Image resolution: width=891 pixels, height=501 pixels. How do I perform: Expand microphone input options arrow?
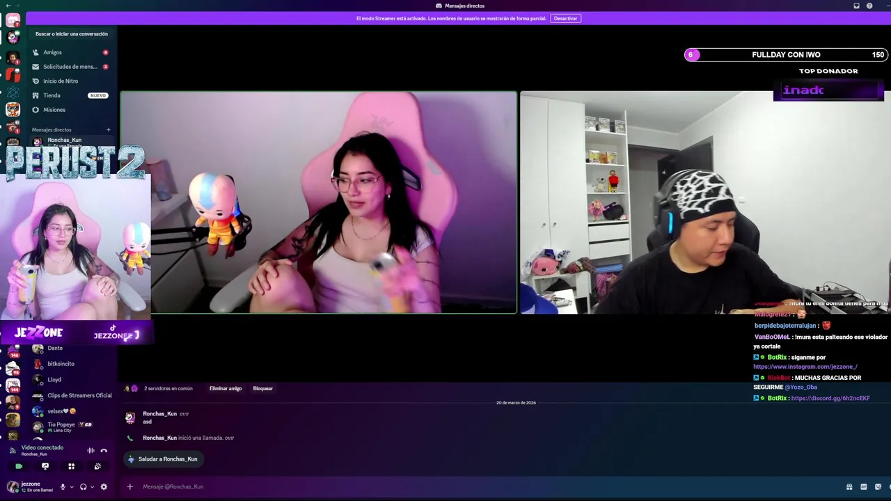coord(71,487)
